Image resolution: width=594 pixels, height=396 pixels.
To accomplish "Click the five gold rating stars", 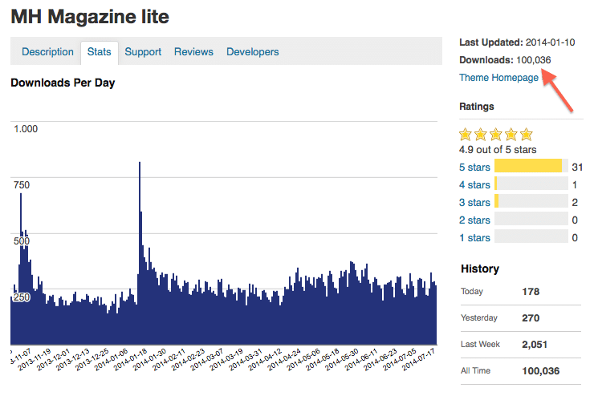I will (x=496, y=134).
